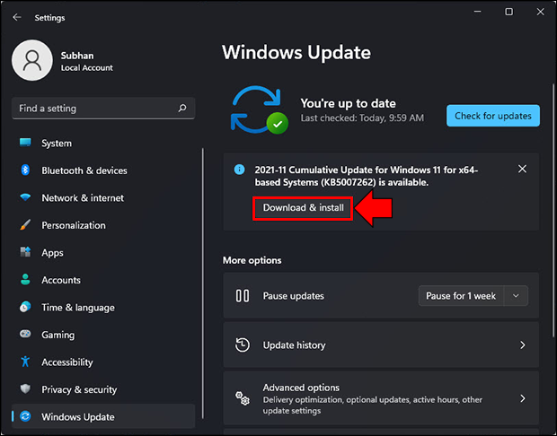Select the Accessibility figure icon
The image size is (557, 436).
coord(25,362)
